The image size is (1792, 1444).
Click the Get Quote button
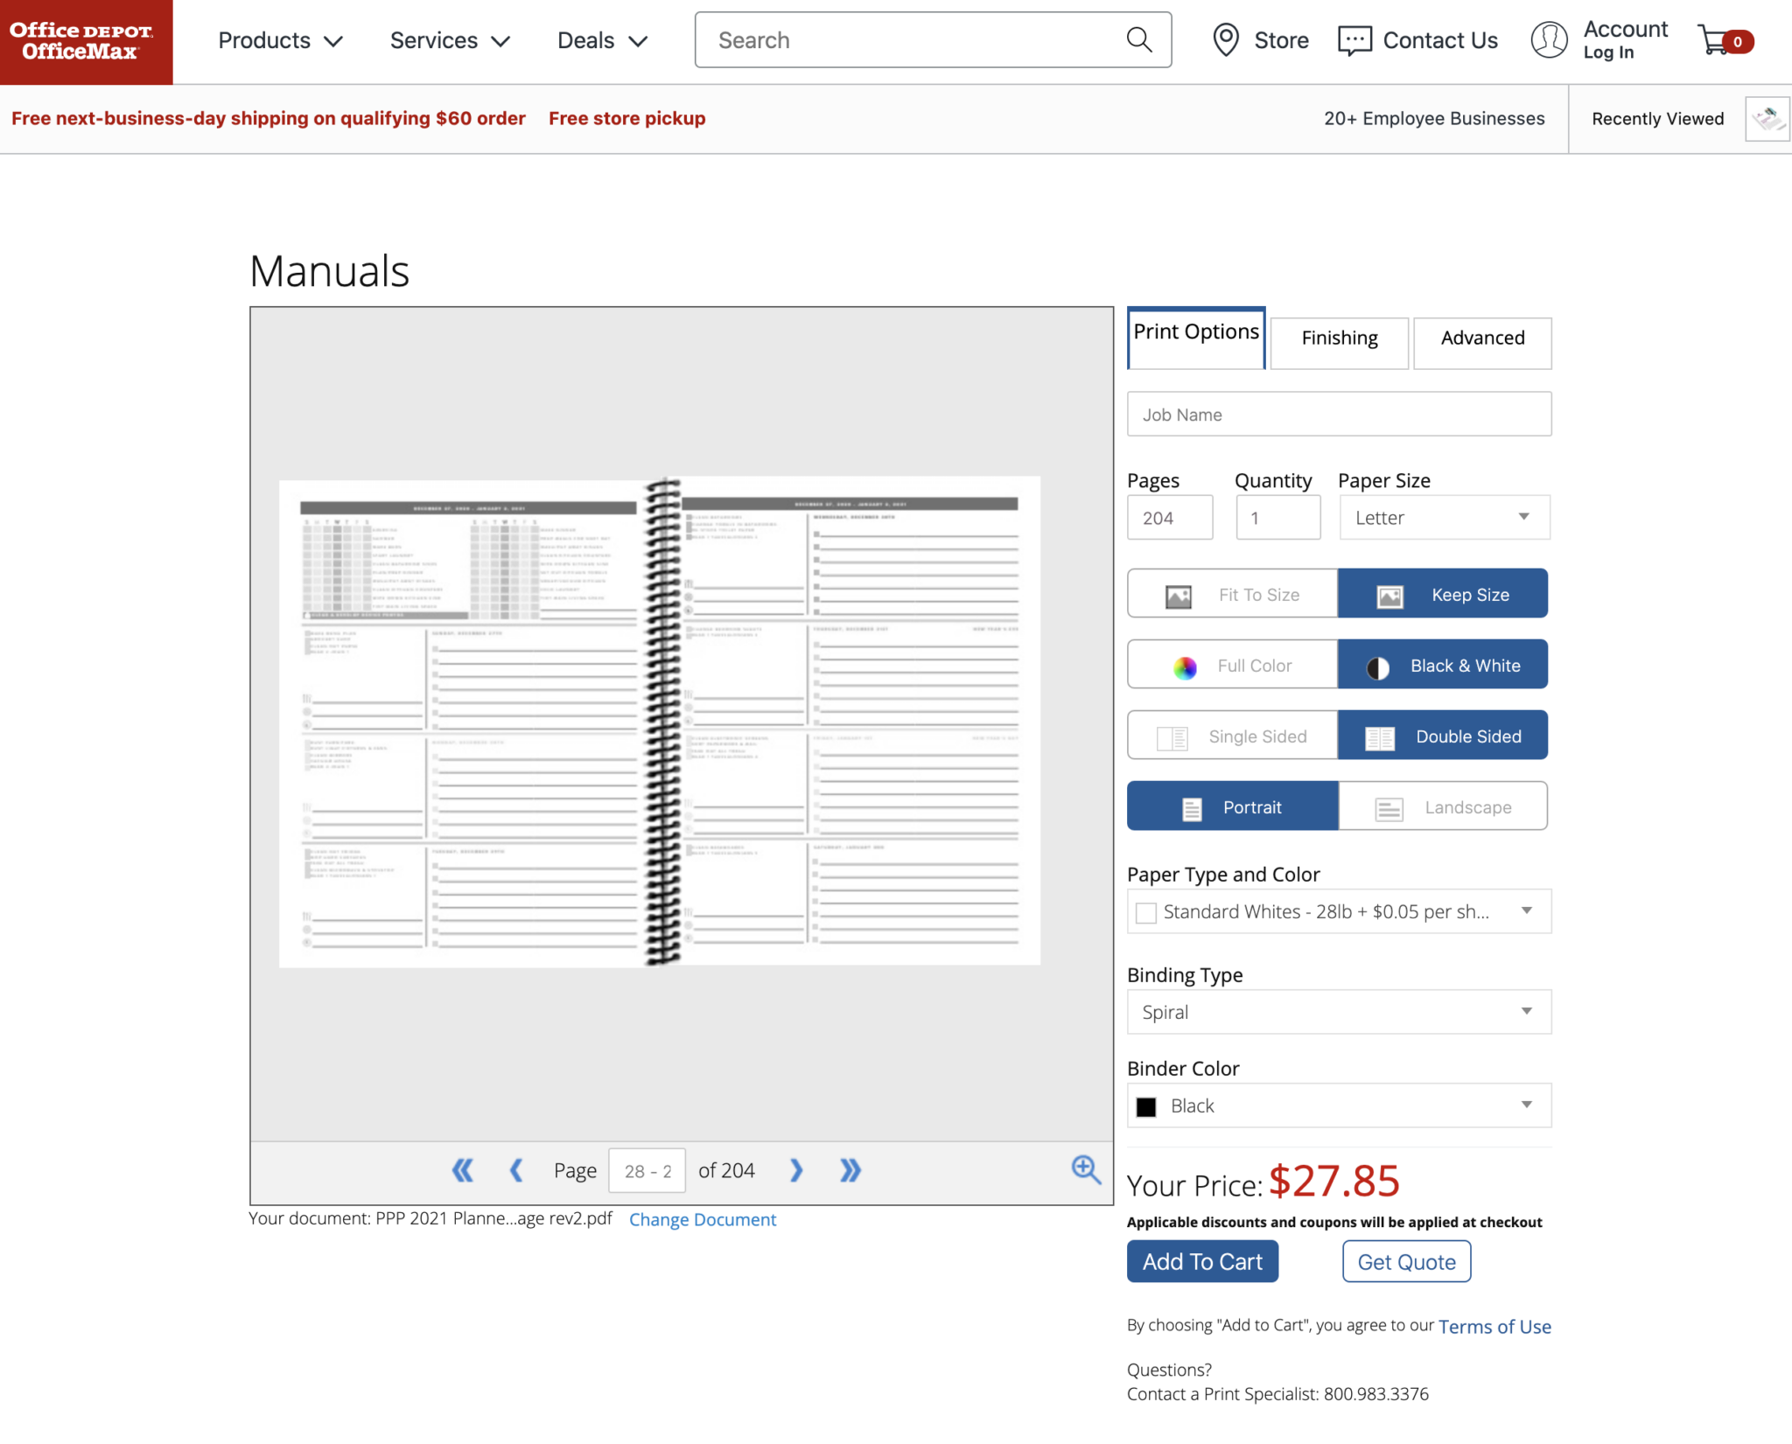coord(1406,1261)
